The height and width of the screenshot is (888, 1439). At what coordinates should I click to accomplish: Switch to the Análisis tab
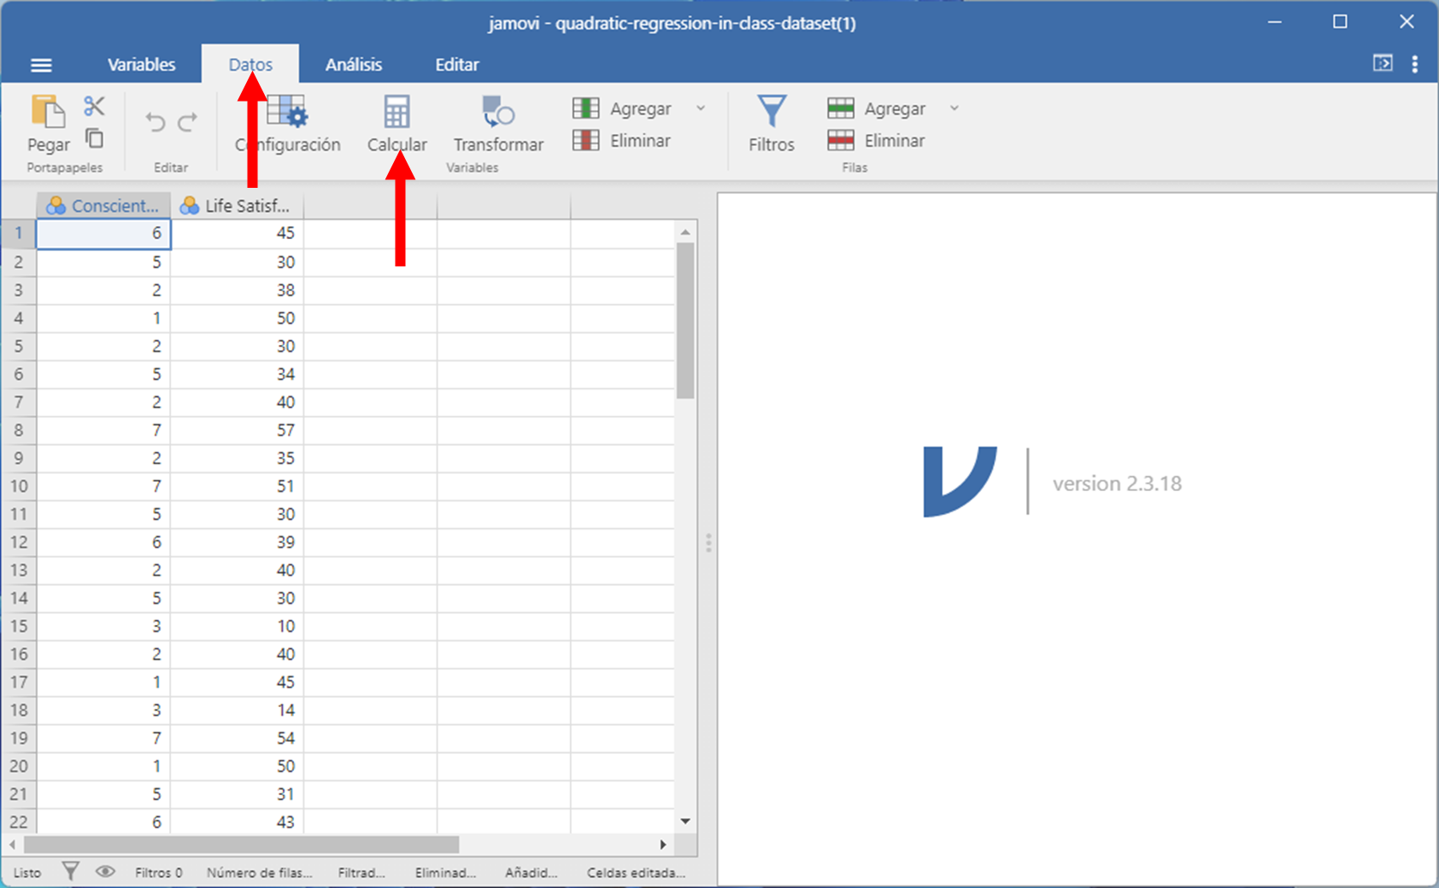click(353, 65)
